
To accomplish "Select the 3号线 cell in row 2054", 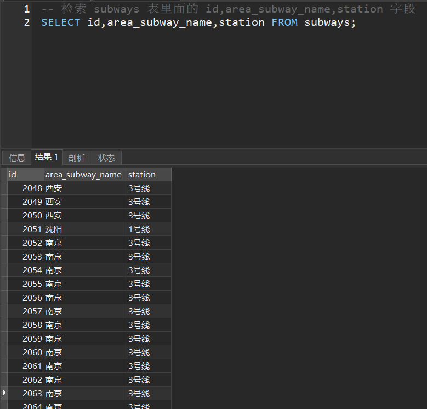I will [149, 270].
